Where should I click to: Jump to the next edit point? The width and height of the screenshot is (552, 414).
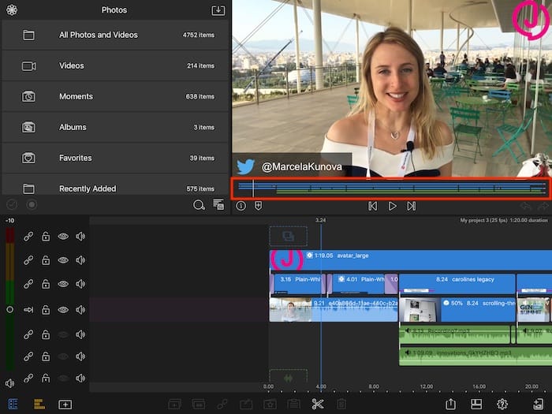(411, 206)
